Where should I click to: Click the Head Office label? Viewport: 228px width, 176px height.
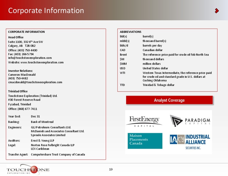click(16, 37)
